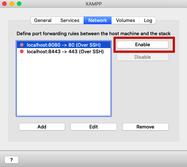
Task: Select the Network tab
Action: pyautogui.click(x=98, y=21)
